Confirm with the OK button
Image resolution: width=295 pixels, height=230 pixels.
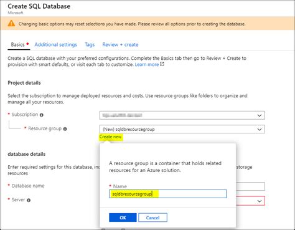coord(123,218)
